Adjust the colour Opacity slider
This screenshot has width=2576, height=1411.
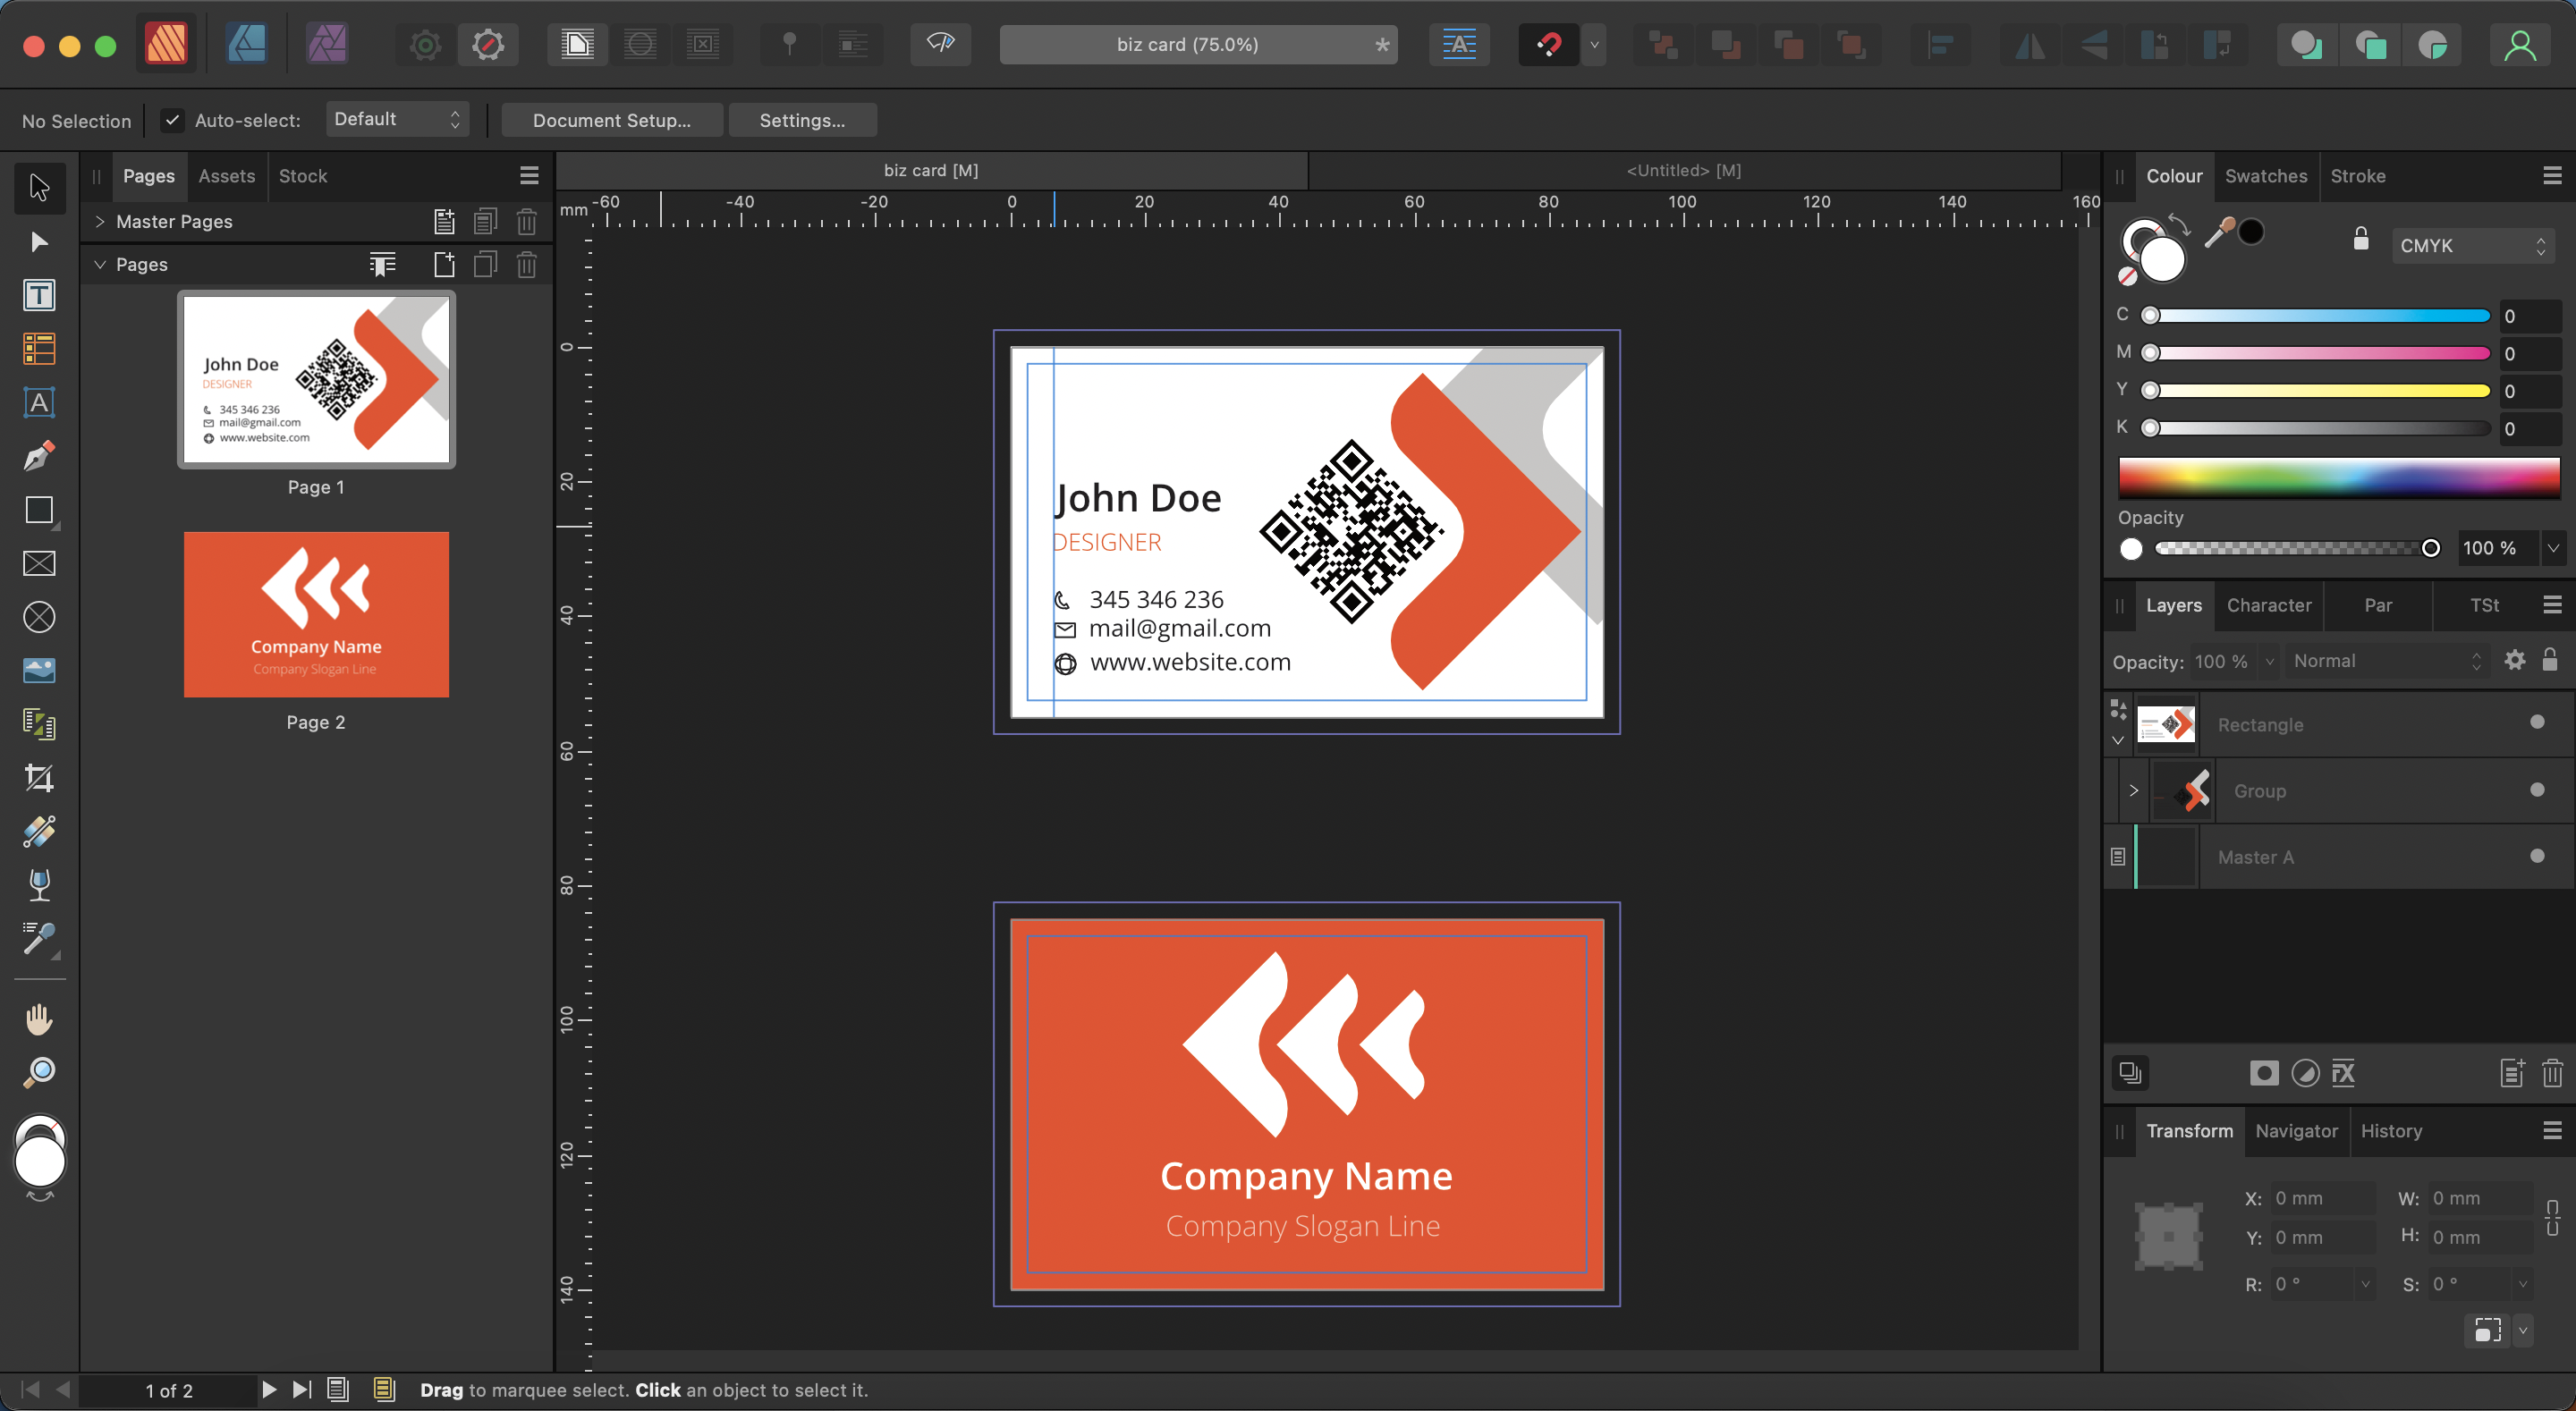click(x=2296, y=548)
